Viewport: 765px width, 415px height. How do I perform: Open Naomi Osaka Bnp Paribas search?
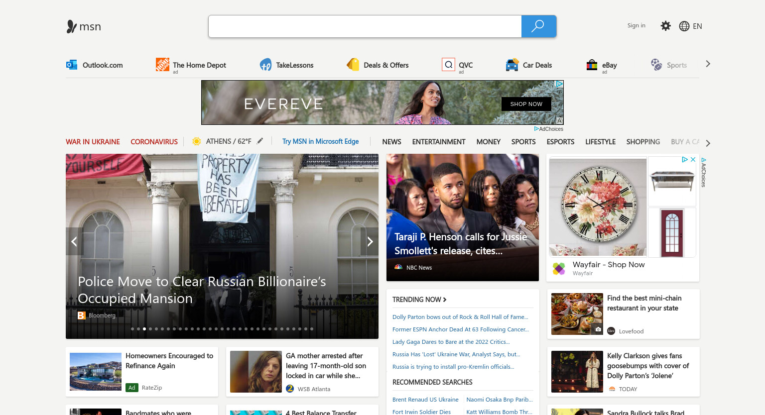(500, 400)
